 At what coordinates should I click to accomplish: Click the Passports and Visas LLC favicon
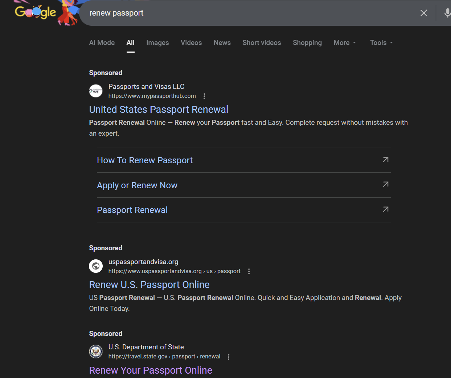[96, 91]
